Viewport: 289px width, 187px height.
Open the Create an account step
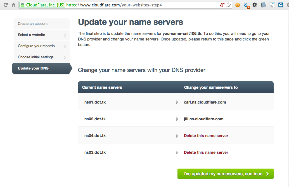point(41,24)
